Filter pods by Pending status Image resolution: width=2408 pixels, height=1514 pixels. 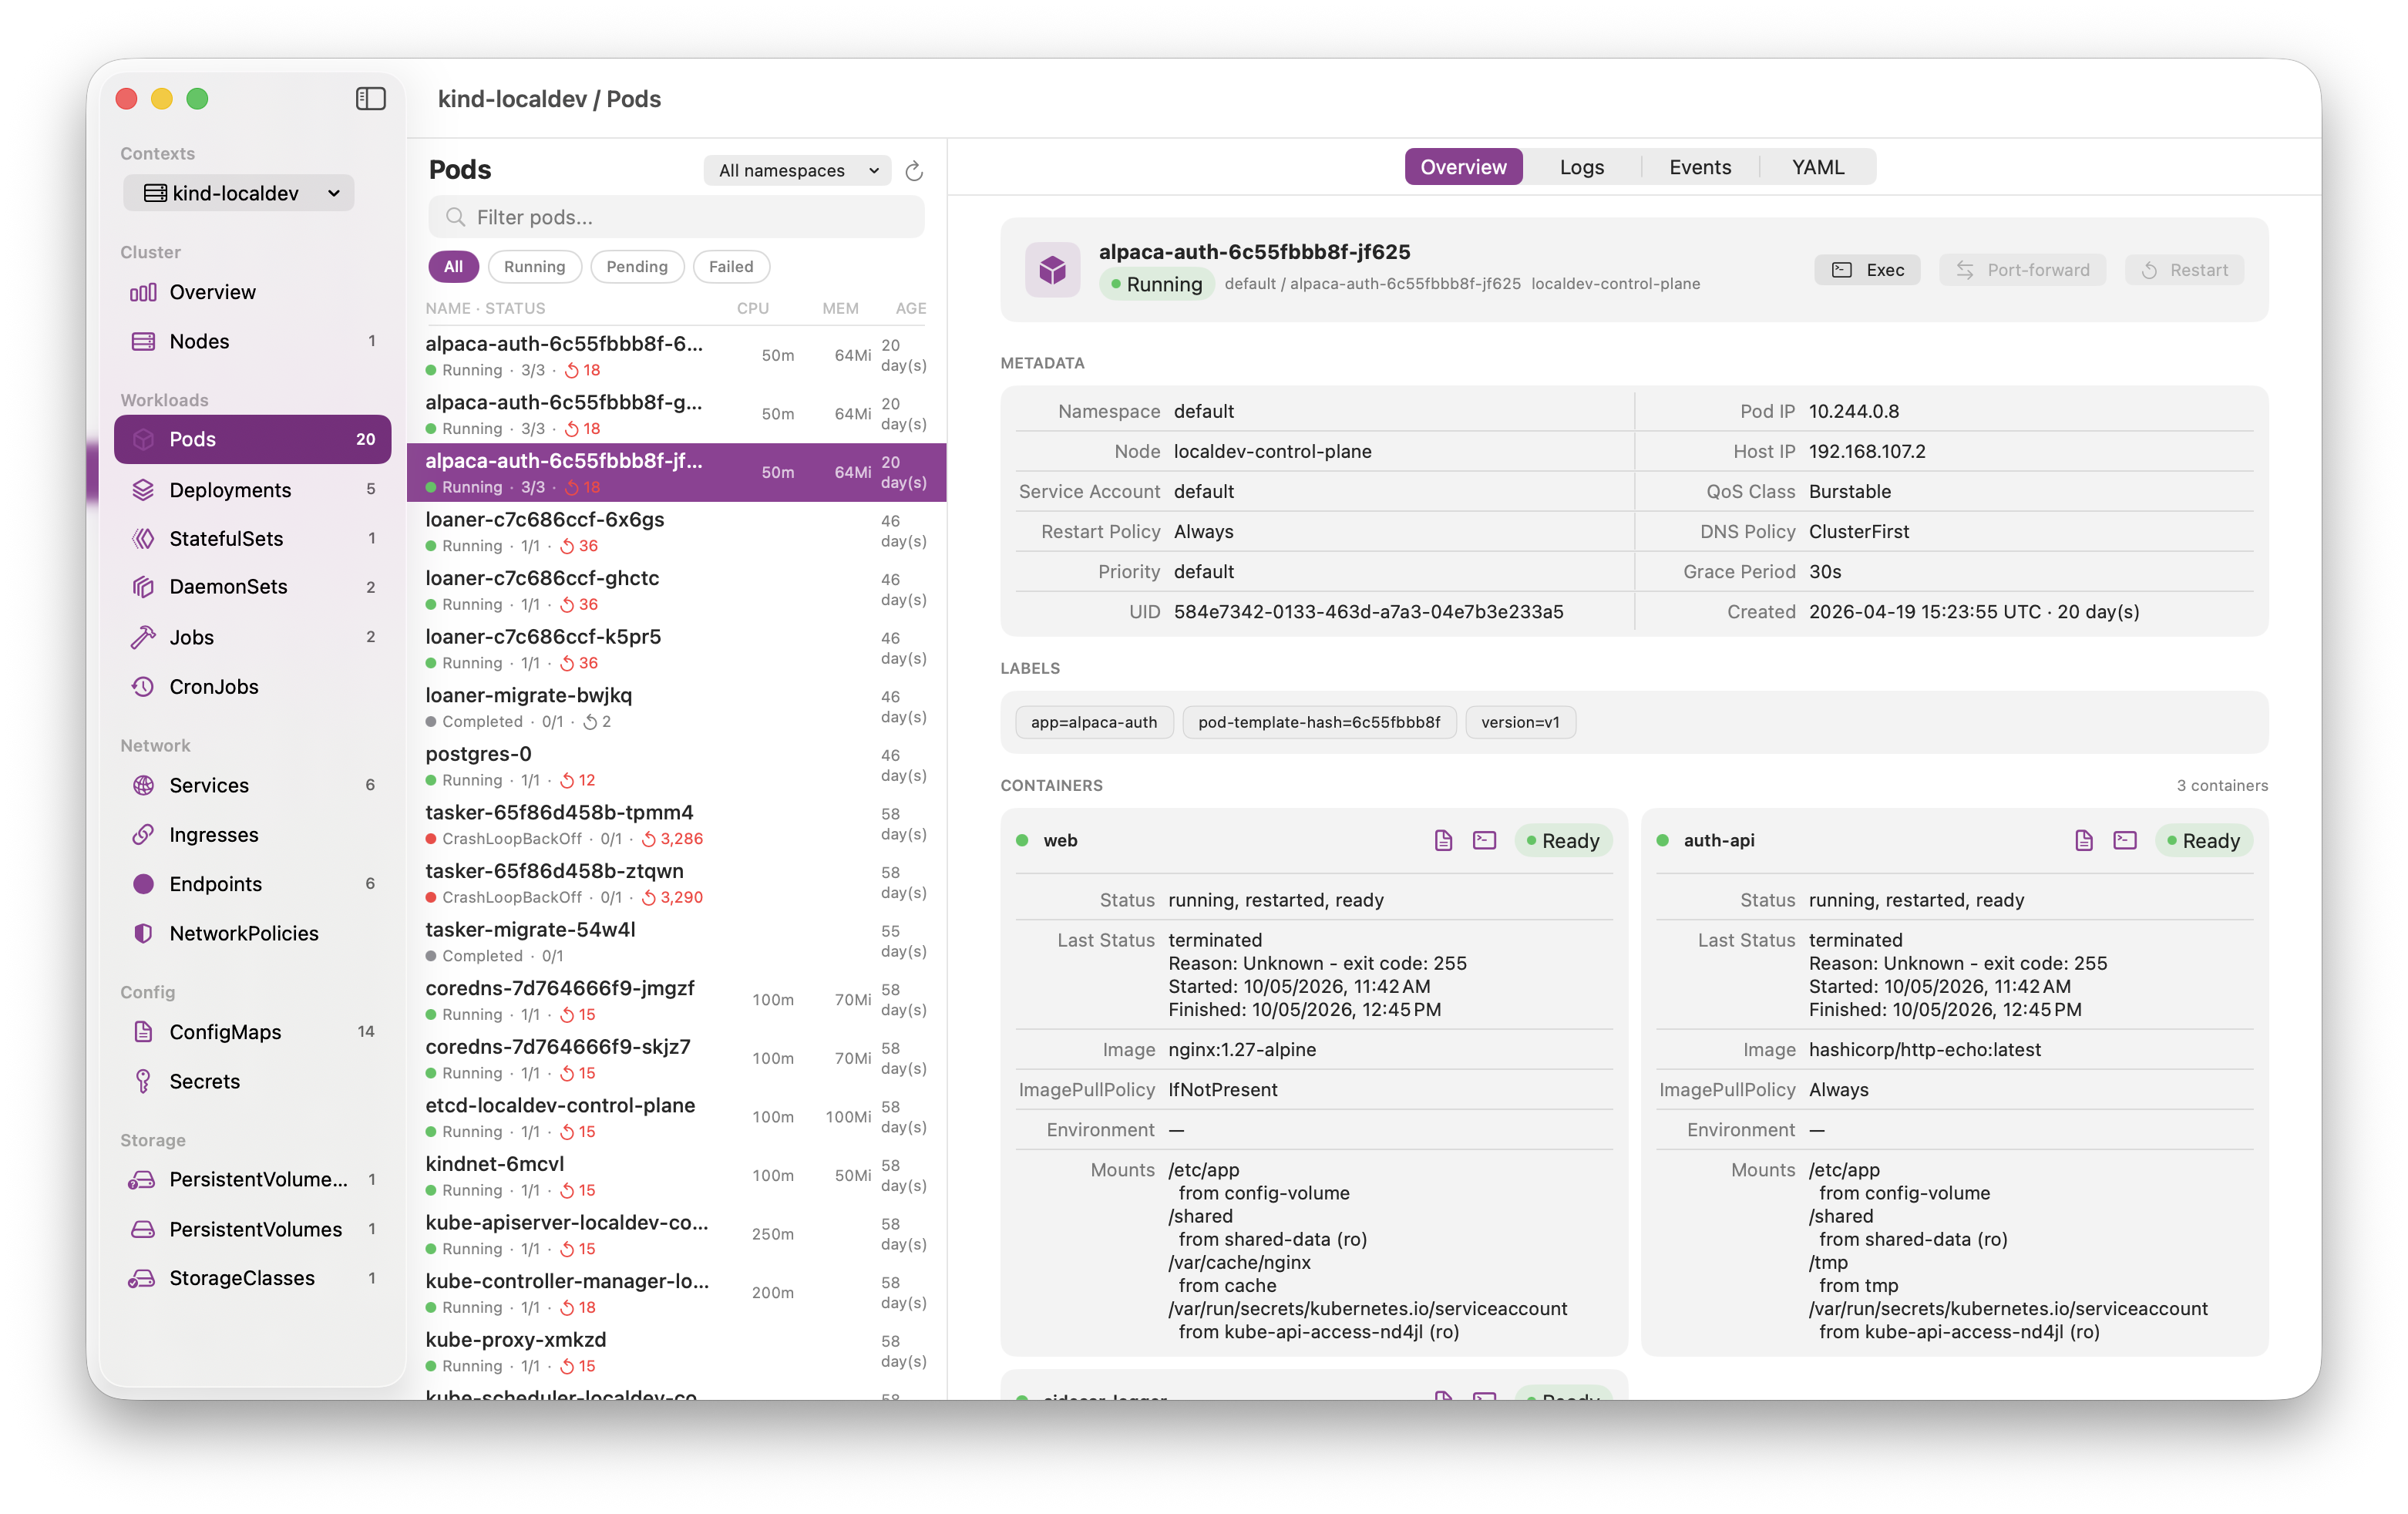click(636, 266)
